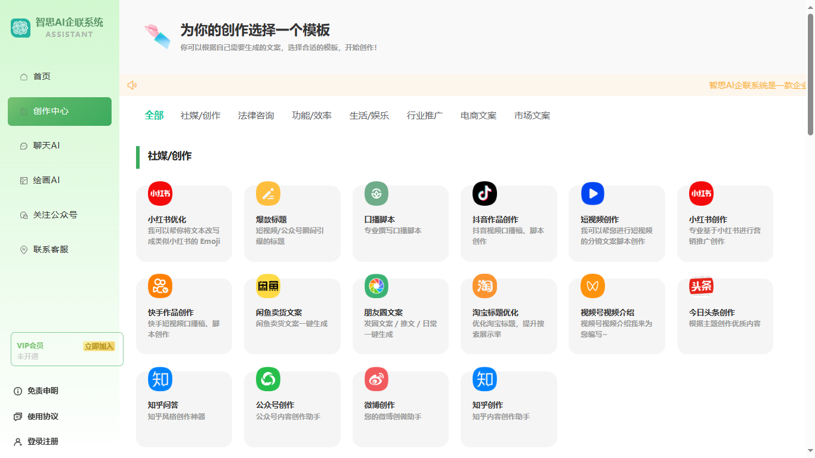Click the 今日头条创作 title text

[x=712, y=312]
